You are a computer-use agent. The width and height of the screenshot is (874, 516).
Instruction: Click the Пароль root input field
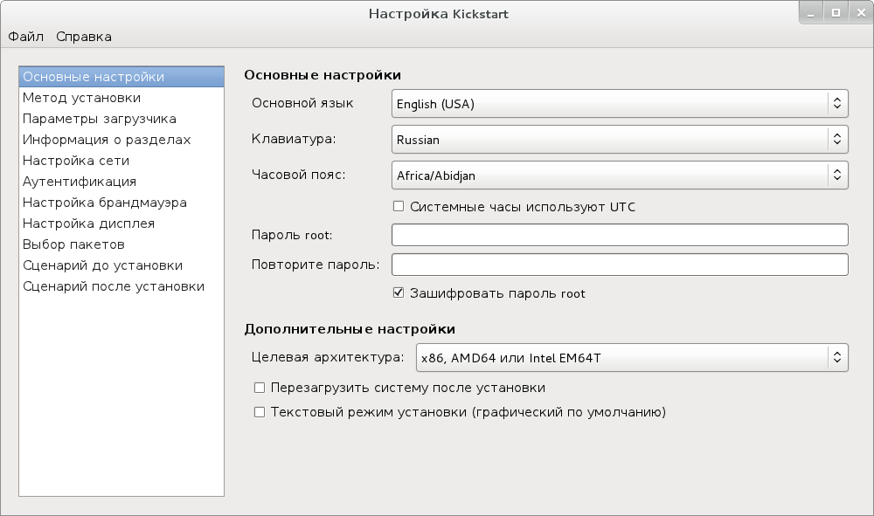point(620,235)
